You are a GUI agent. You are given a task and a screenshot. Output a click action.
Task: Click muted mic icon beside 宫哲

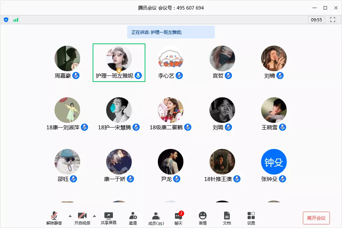pos(228,76)
